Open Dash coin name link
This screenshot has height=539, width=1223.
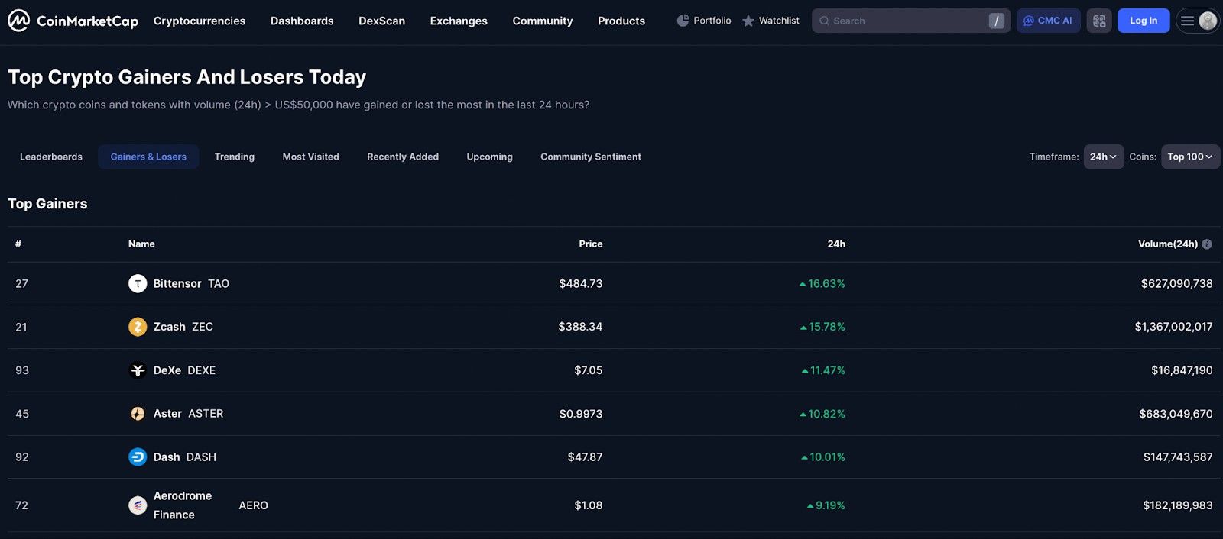pos(167,457)
